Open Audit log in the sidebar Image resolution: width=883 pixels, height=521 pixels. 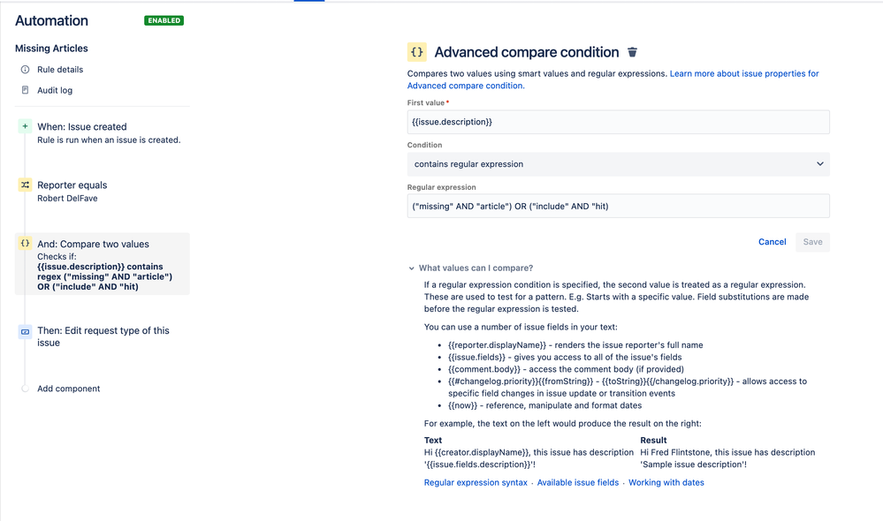tap(55, 90)
